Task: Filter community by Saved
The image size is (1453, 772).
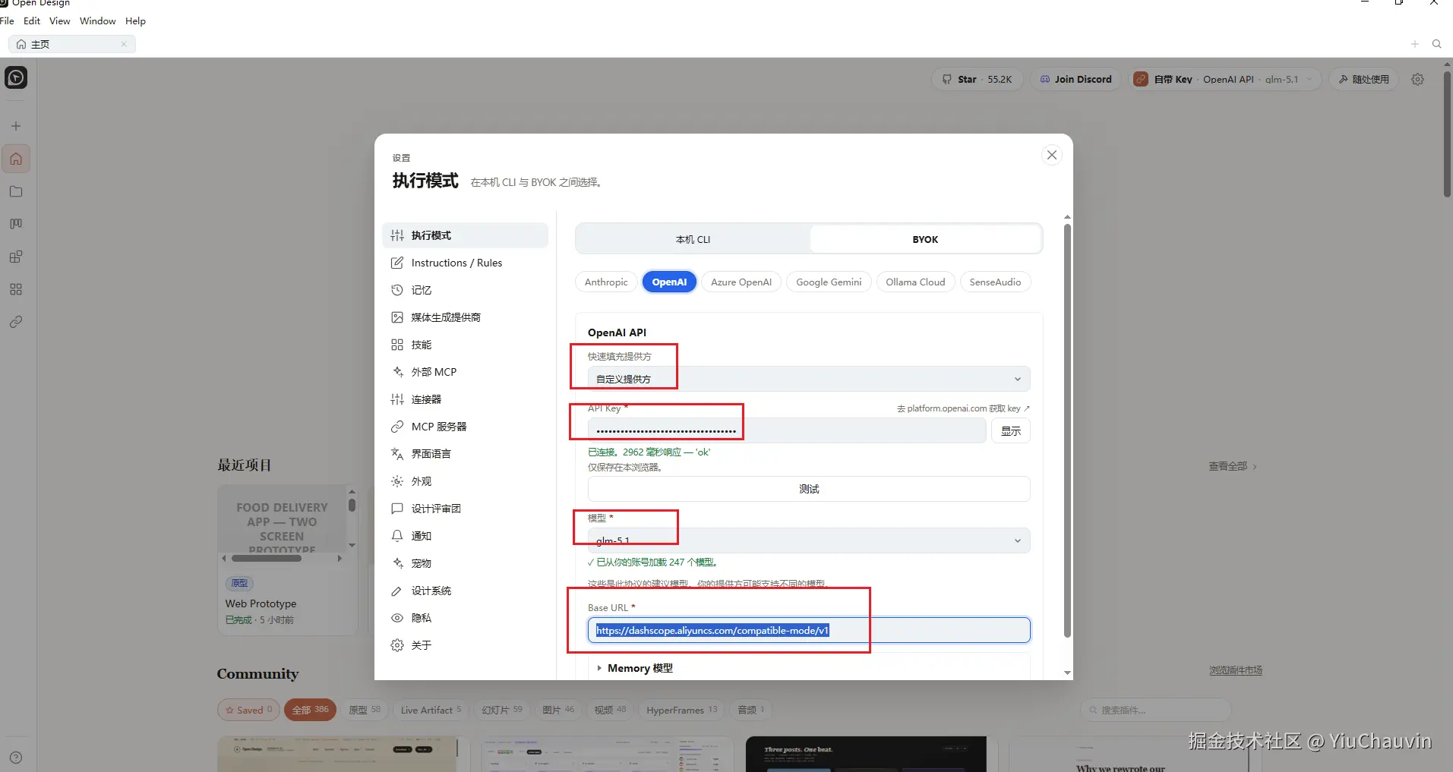Action: click(x=248, y=710)
